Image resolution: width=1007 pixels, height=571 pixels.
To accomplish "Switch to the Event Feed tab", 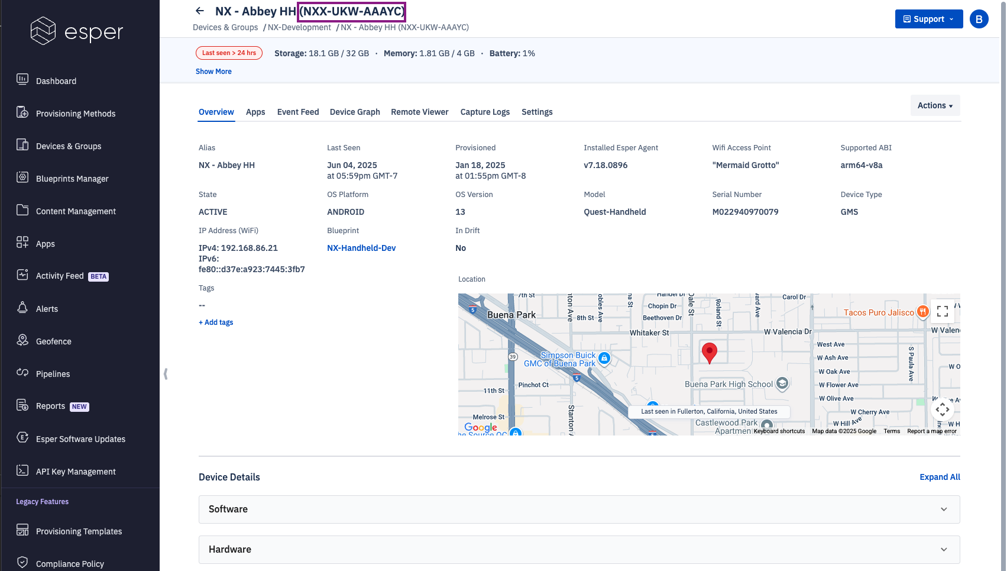I will 297,112.
